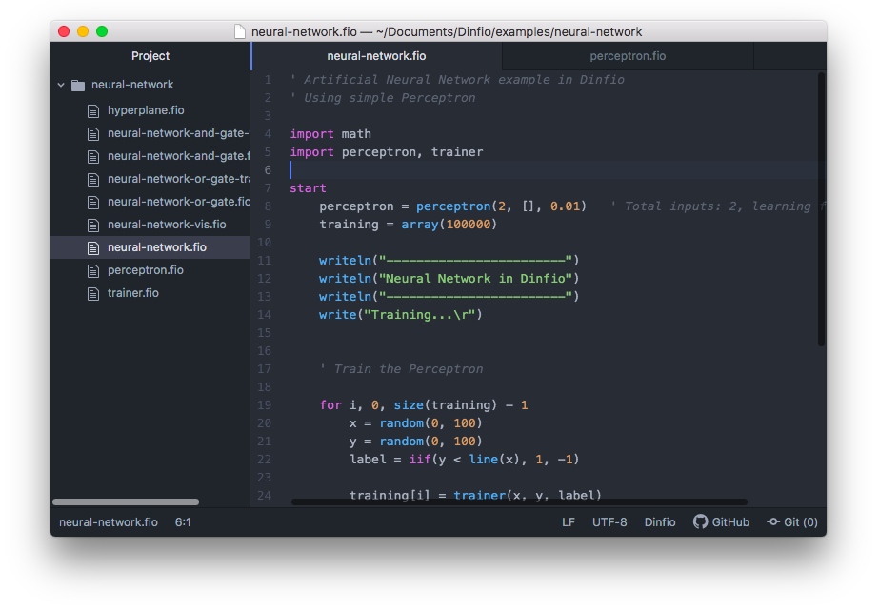Open the LF line ending selector
The image size is (879, 609).
tap(569, 522)
